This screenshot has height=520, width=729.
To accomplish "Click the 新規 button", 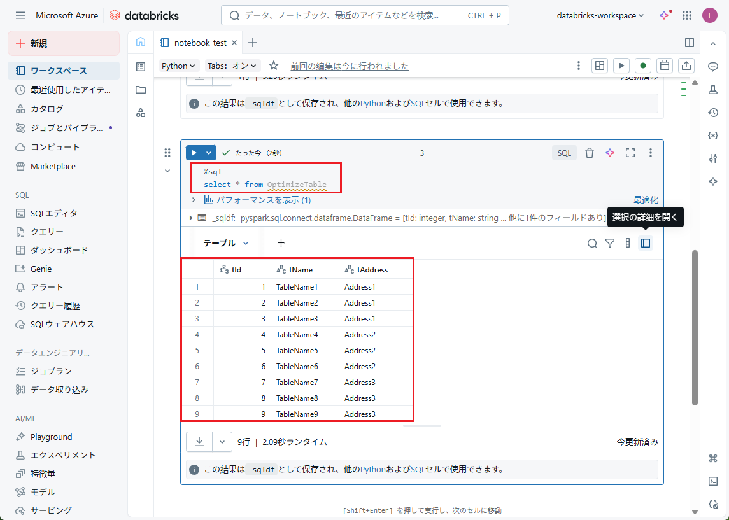I will click(64, 43).
